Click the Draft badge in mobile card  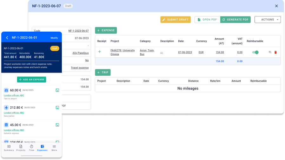click(55, 48)
